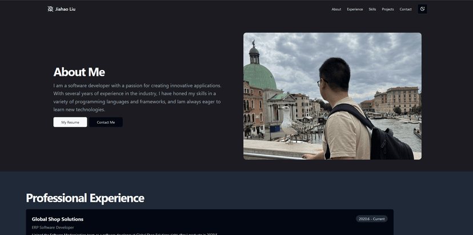Click the site logo icon beside Jiahao Liu

click(50, 9)
